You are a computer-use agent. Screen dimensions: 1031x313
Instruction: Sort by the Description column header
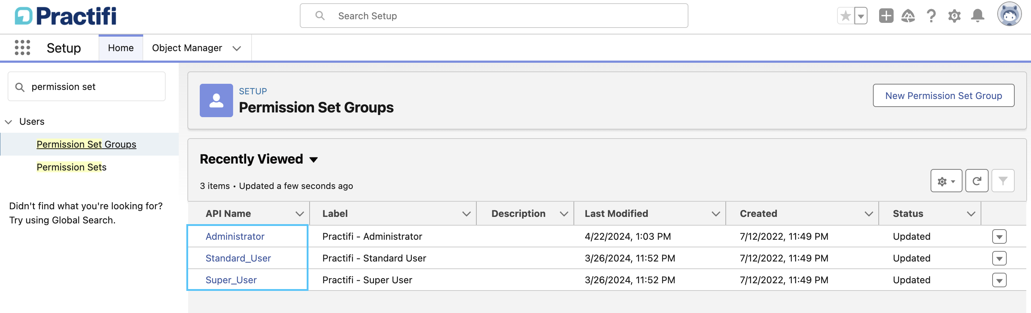pyautogui.click(x=518, y=214)
